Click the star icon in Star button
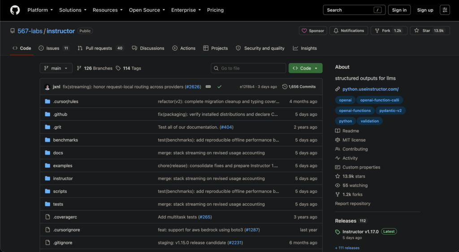This screenshot has height=252, width=459. click(416, 30)
